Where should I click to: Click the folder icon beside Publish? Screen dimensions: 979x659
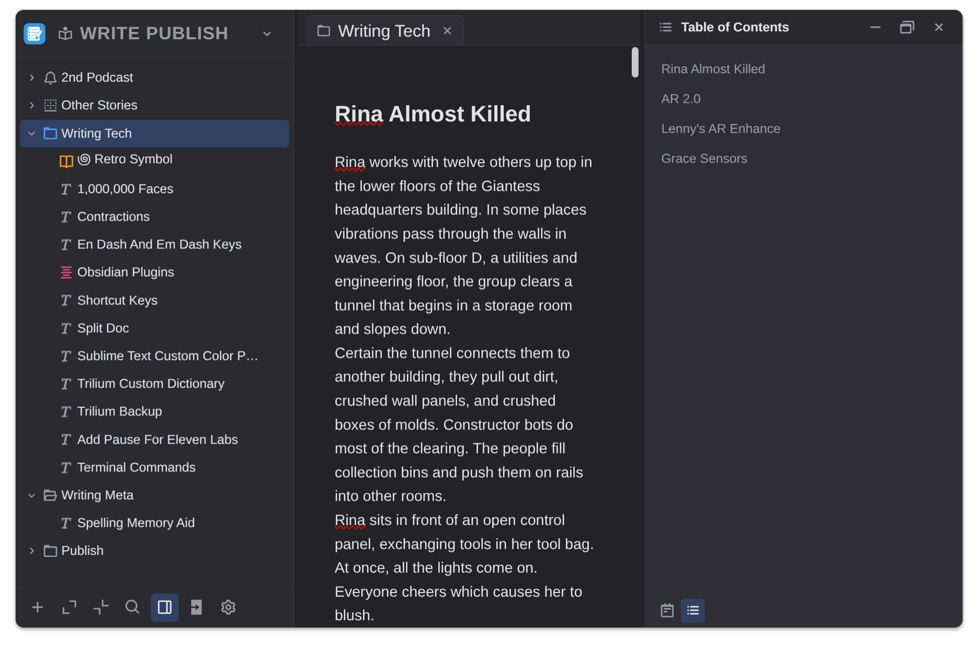pos(50,551)
